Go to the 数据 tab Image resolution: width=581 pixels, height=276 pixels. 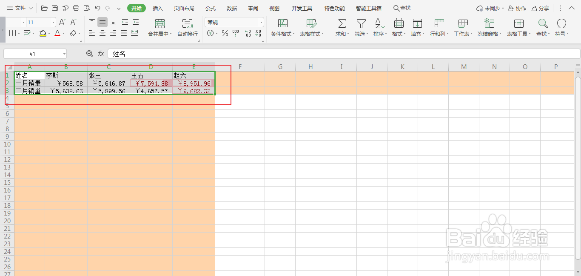(x=232, y=8)
